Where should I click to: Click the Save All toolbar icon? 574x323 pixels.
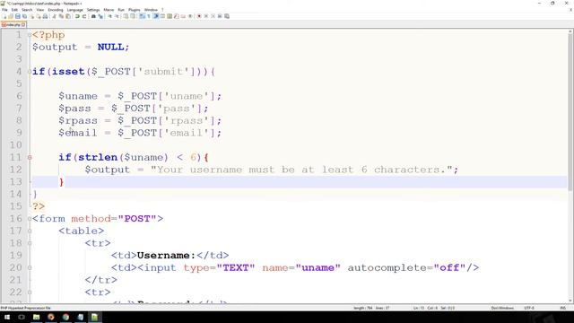[x=24, y=16]
